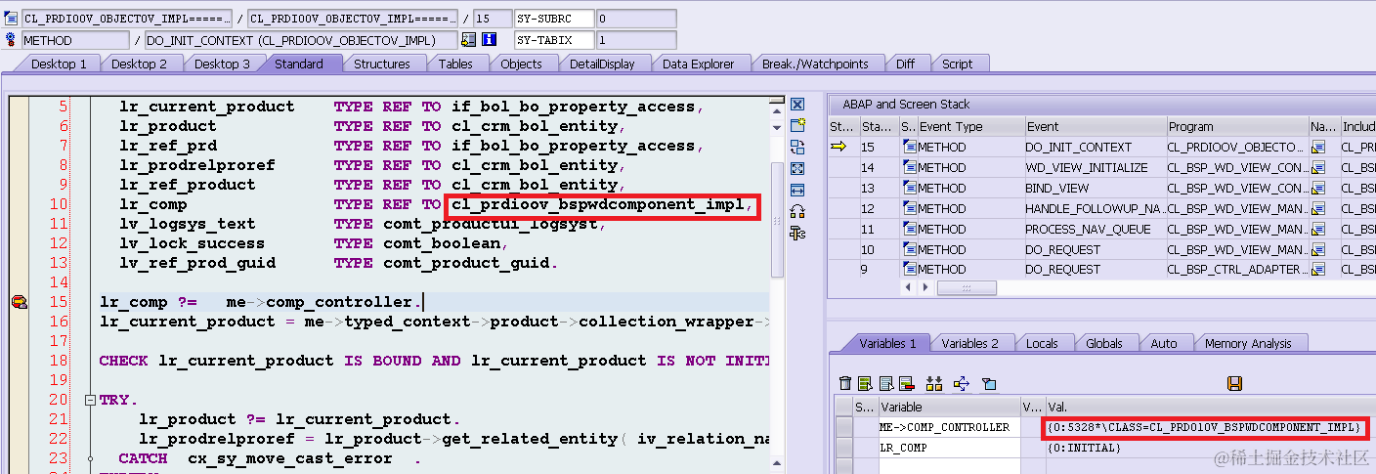Click the empty variable name cell below LR_COMP
The image size is (1376, 474).
pos(949,466)
